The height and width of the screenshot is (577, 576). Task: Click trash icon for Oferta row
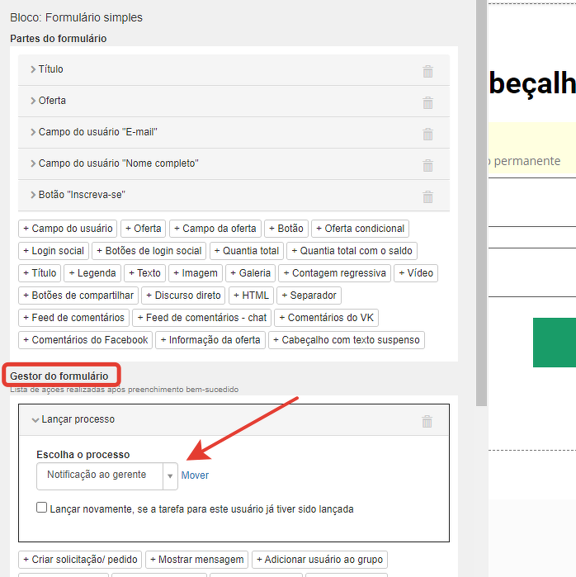427,102
